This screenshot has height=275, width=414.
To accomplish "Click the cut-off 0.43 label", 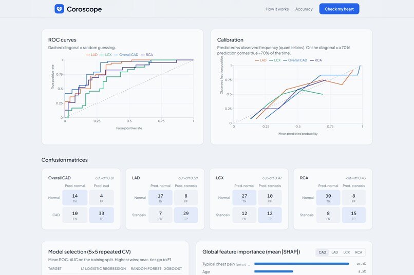I will tap(356, 178).
